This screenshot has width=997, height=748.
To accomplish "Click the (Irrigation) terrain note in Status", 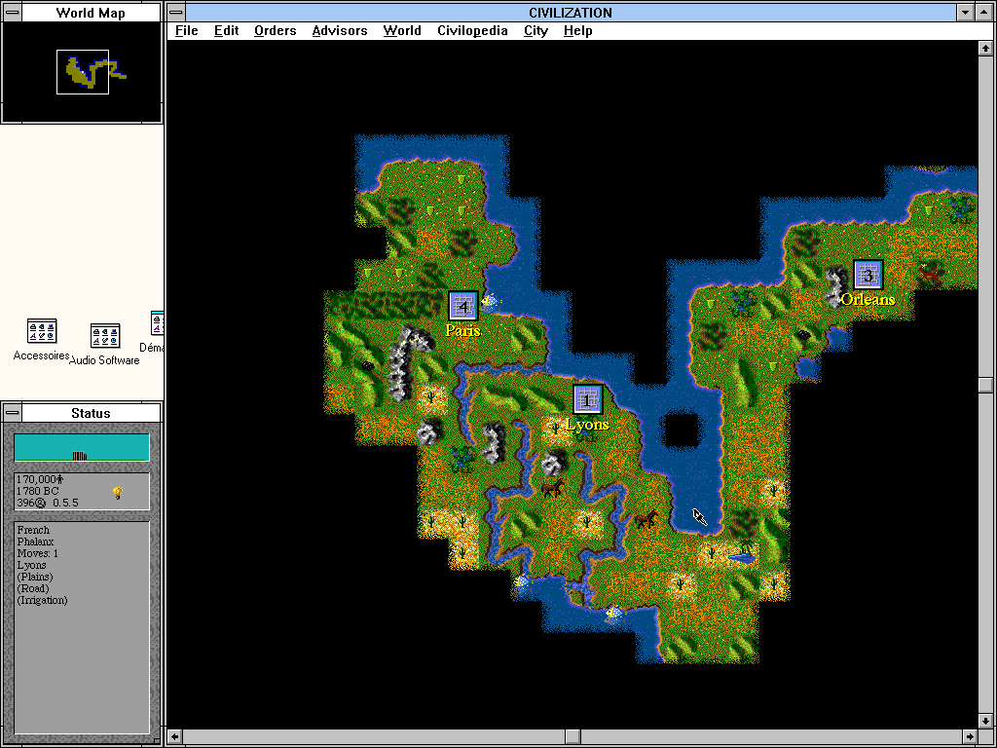I will point(42,600).
